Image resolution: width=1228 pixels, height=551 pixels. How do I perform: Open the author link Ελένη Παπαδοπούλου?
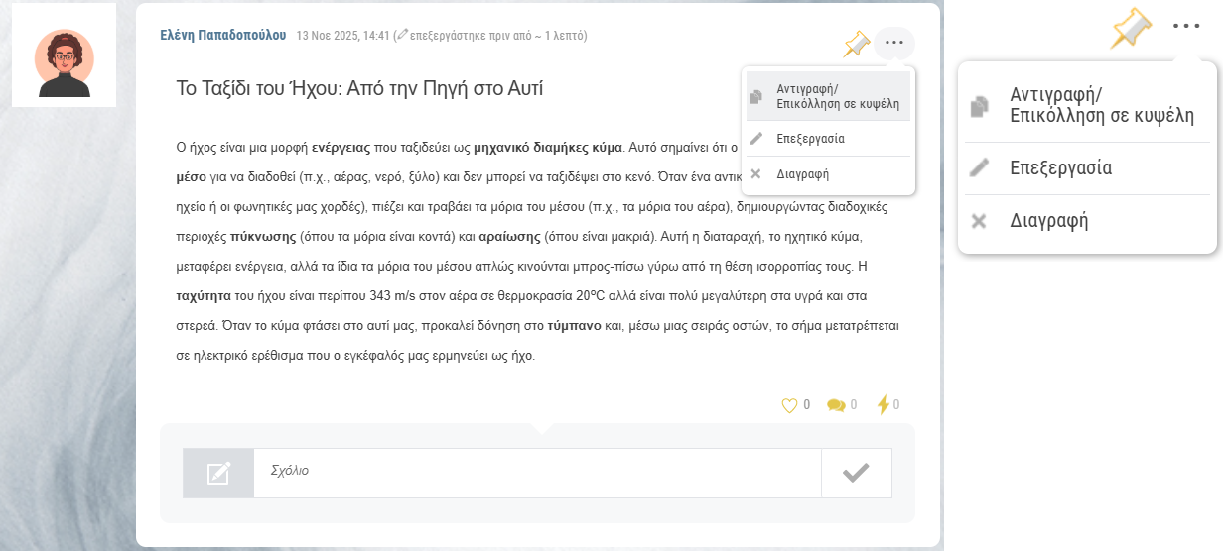[222, 35]
